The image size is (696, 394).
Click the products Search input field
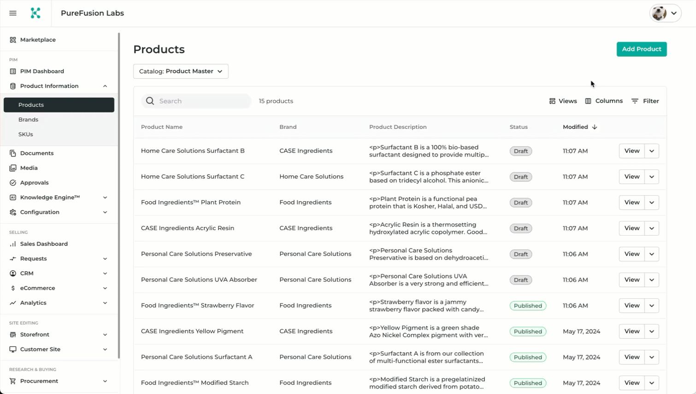(x=196, y=101)
